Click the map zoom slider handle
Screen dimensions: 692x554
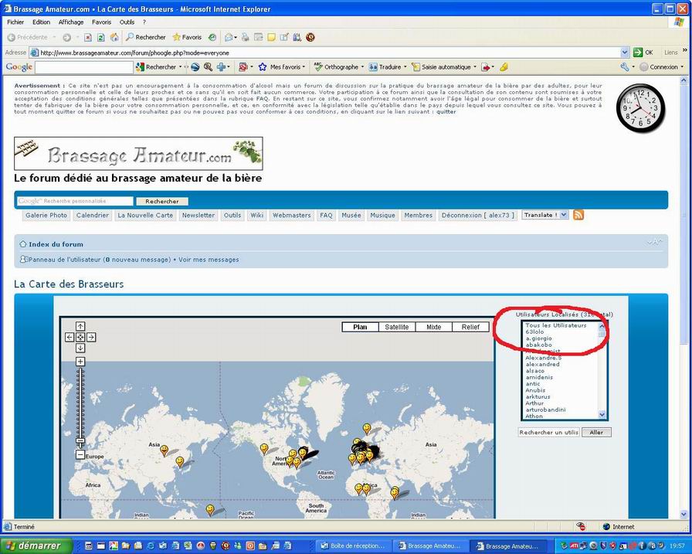point(80,440)
